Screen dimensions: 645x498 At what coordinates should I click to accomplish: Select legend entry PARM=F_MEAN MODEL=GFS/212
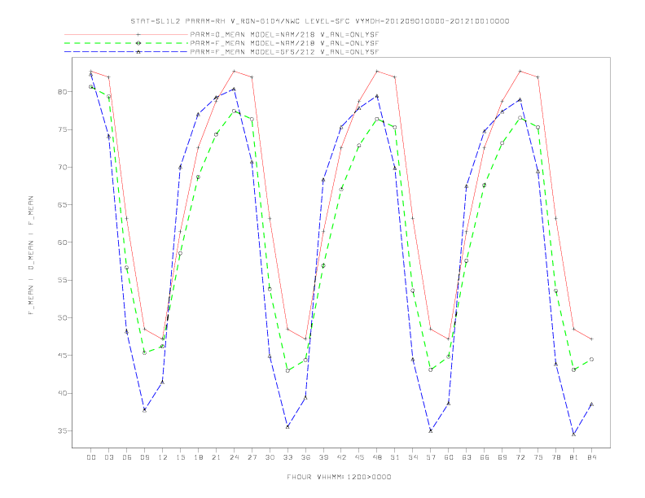click(284, 52)
